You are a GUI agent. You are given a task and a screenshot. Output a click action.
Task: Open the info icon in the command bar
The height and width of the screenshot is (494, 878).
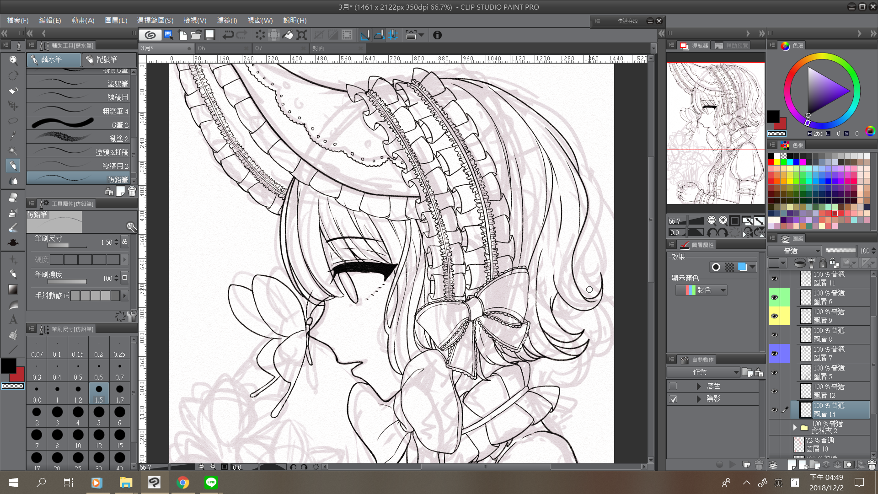[438, 35]
